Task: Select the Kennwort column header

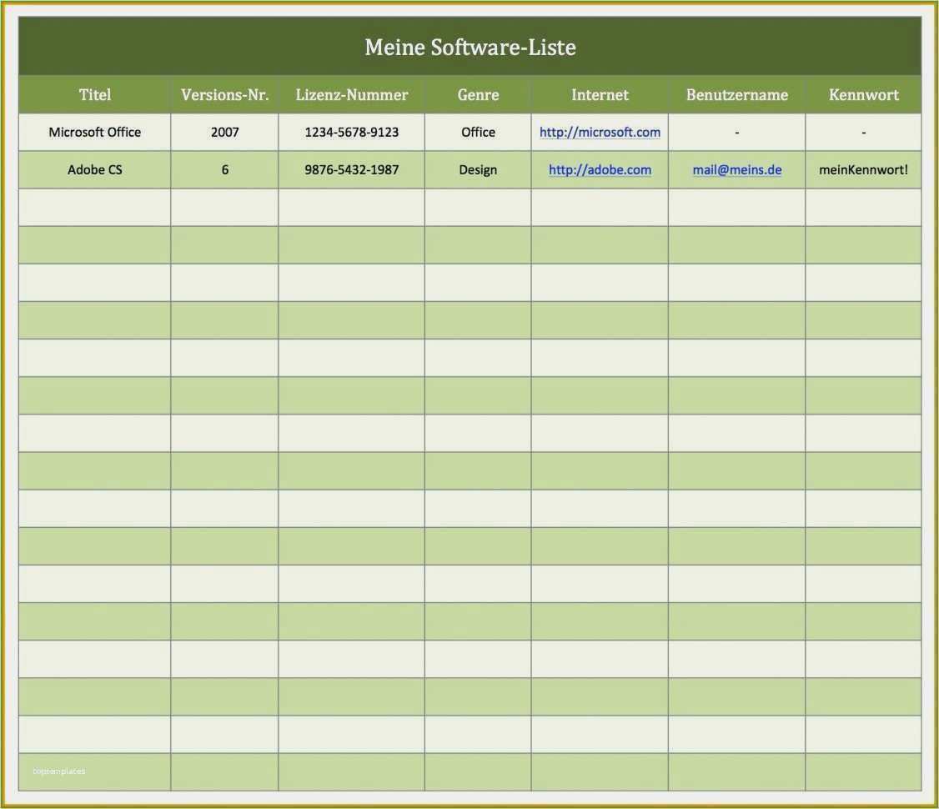Action: (864, 94)
